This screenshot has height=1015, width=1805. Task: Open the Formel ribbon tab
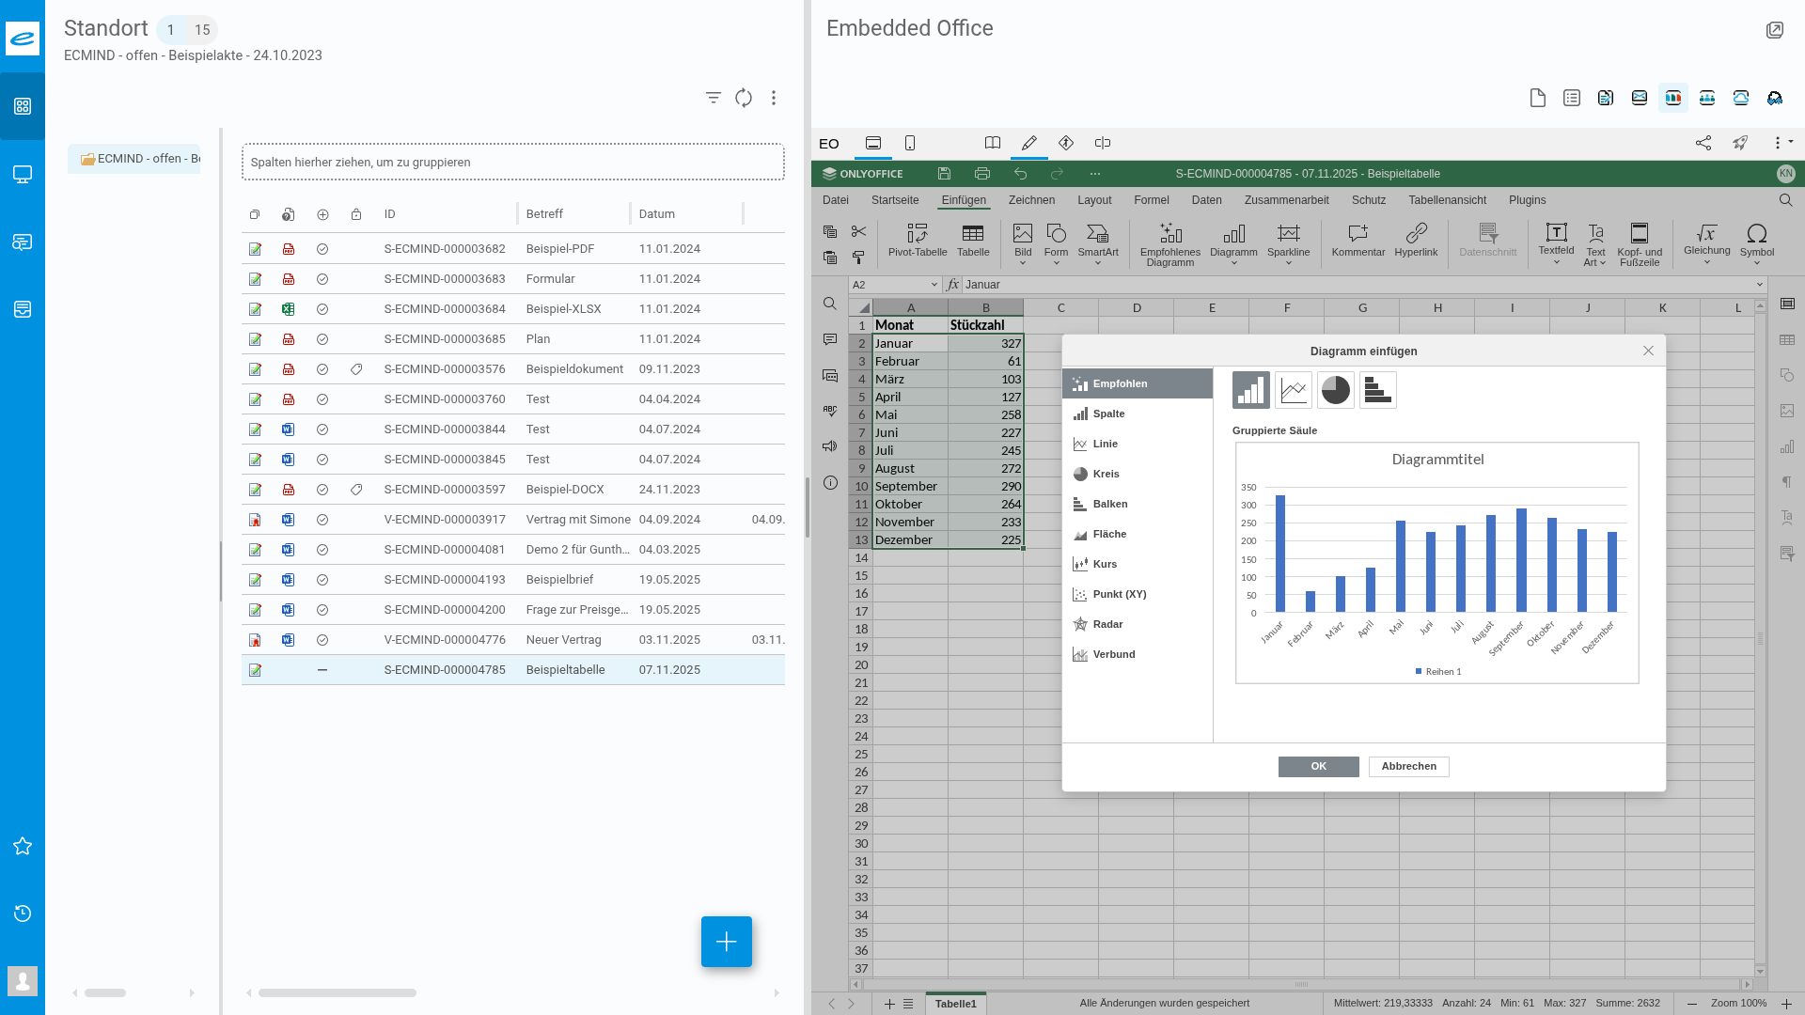[1151, 200]
